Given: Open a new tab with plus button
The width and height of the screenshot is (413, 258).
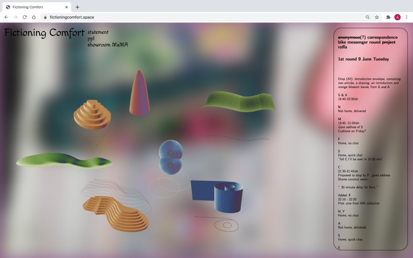Looking at the screenshot, I should pyautogui.click(x=77, y=7).
